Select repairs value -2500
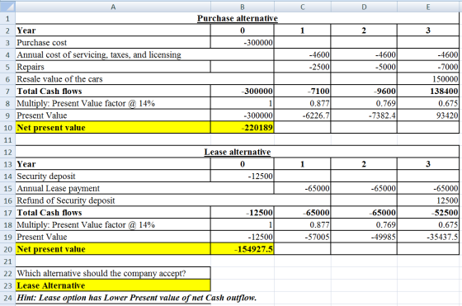The image size is (462, 306). pyautogui.click(x=302, y=67)
